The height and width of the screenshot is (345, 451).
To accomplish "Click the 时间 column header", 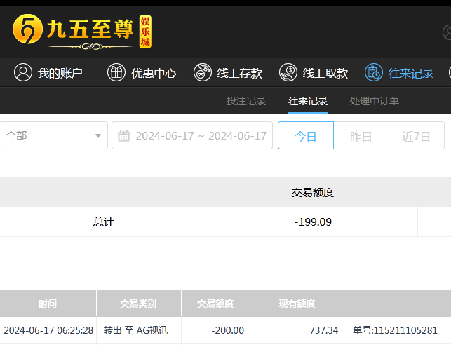I will [48, 304].
